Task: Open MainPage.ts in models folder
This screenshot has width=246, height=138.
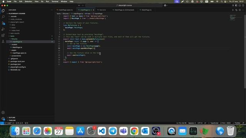Action: pos(17,47)
